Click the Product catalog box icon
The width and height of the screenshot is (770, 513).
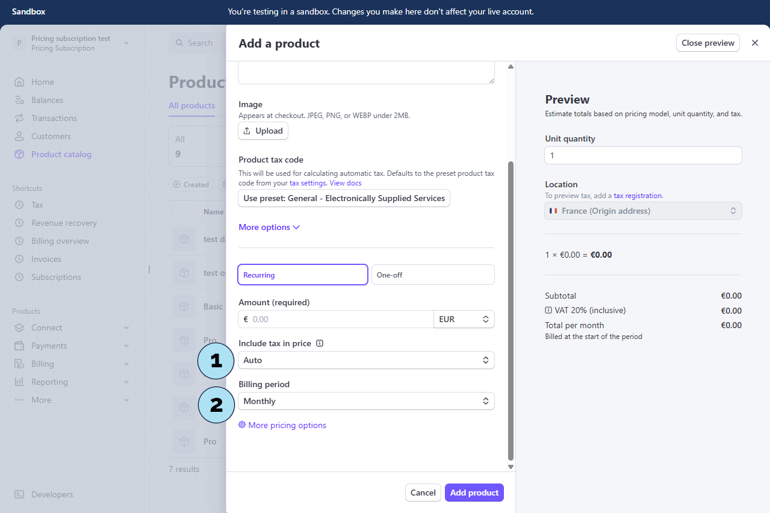pyautogui.click(x=19, y=154)
